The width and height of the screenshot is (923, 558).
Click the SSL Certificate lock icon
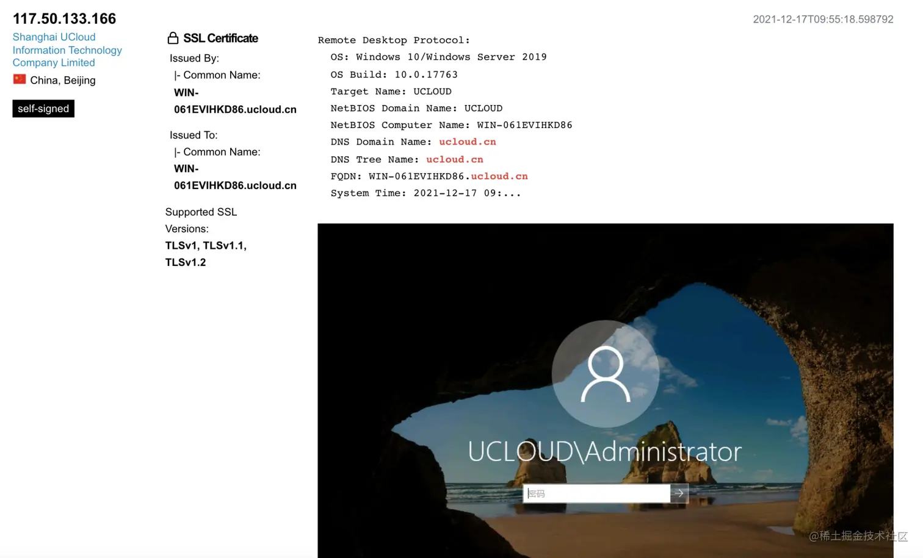pos(173,38)
